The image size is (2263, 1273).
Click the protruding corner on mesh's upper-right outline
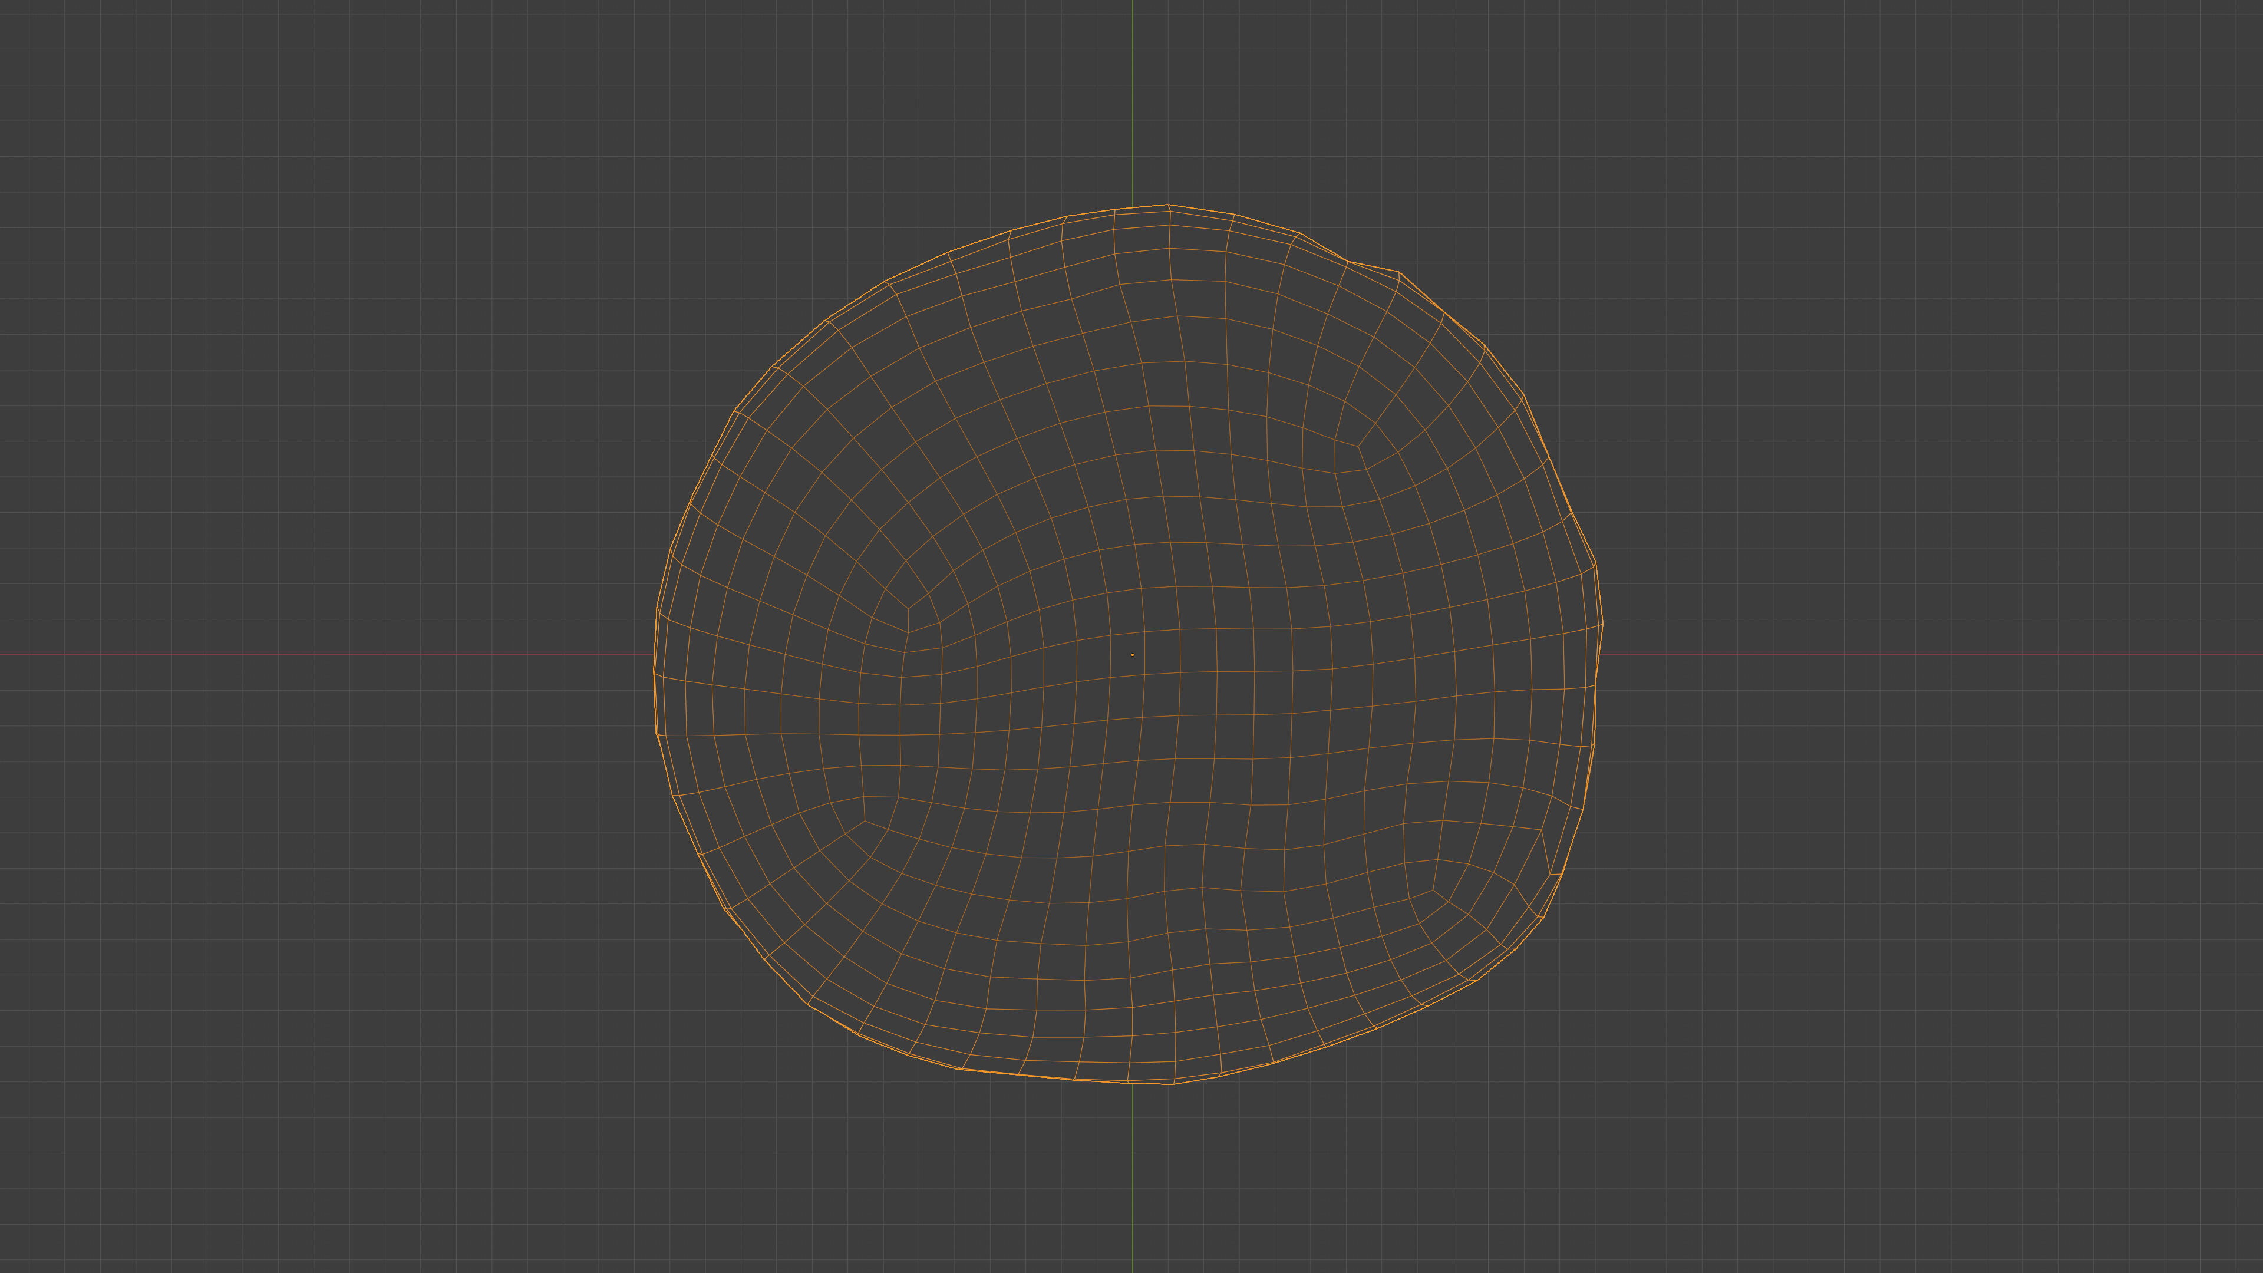click(1398, 272)
